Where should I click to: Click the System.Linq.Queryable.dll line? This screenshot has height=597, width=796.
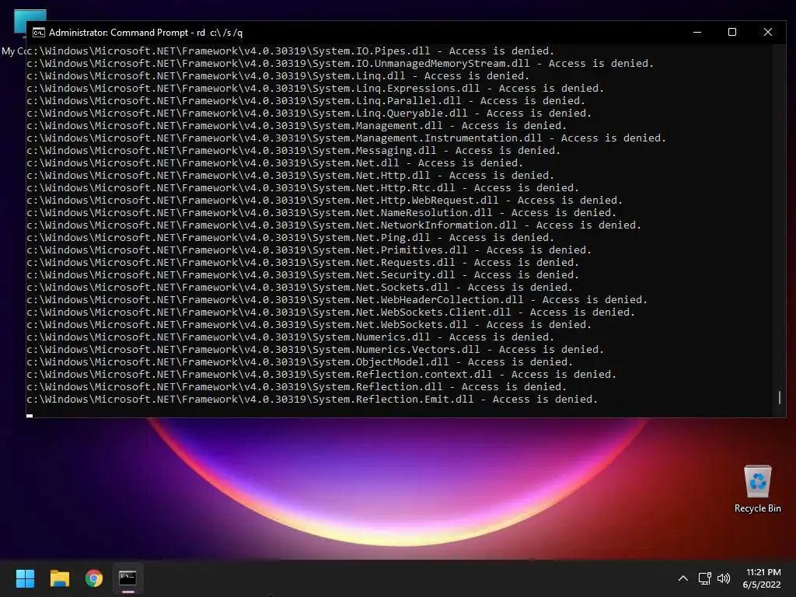[x=309, y=113]
